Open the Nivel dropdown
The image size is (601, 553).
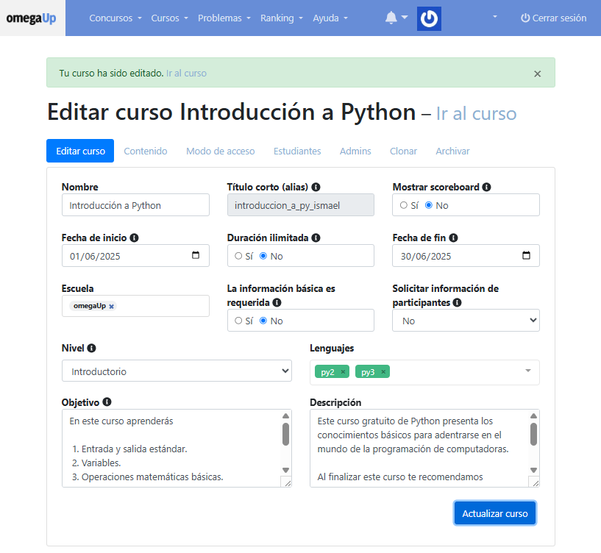coord(177,371)
